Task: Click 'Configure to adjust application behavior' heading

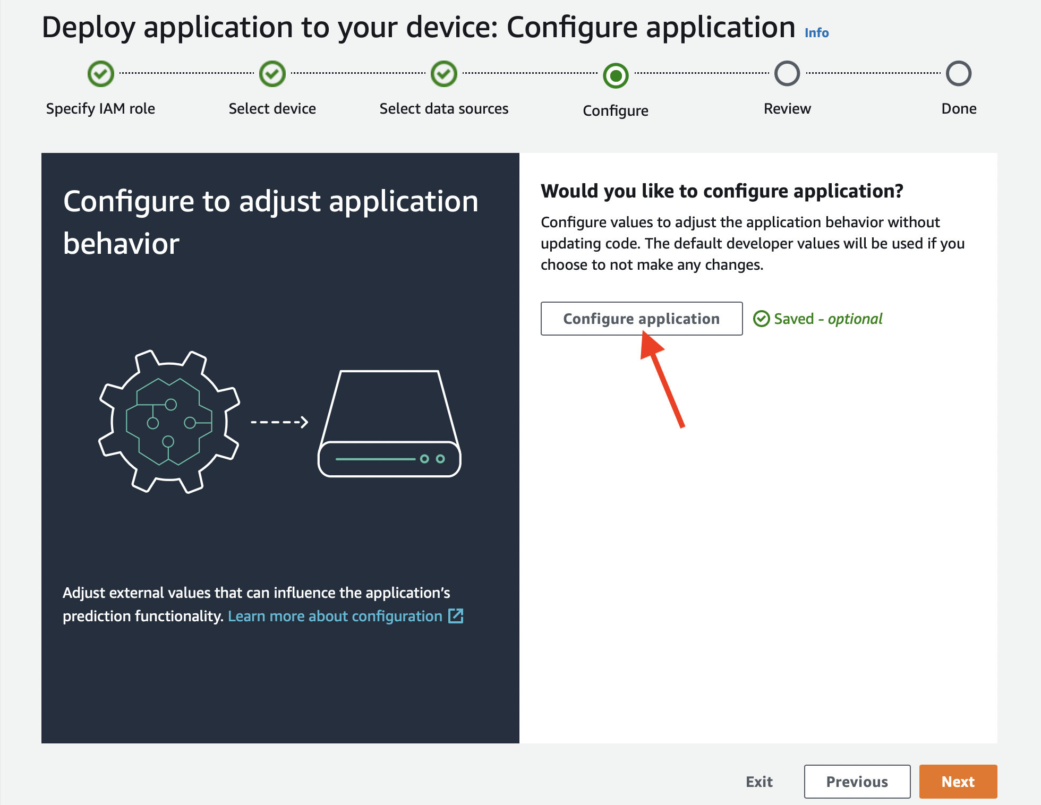Action: (271, 222)
